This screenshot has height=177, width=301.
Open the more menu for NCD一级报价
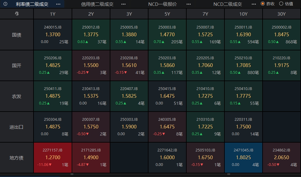click(x=189, y=4)
